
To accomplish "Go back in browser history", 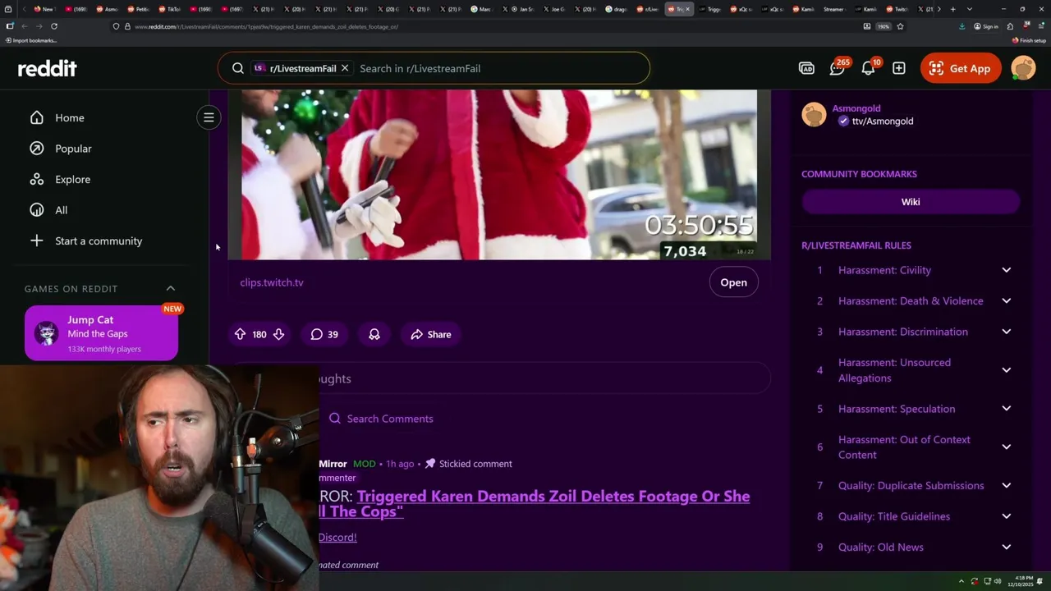I will point(24,26).
